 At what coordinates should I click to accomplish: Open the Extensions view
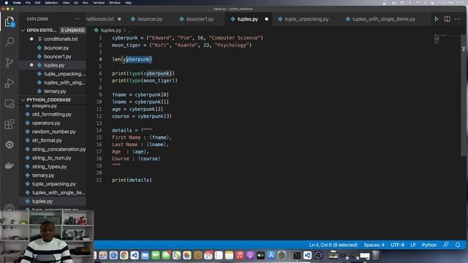10,124
